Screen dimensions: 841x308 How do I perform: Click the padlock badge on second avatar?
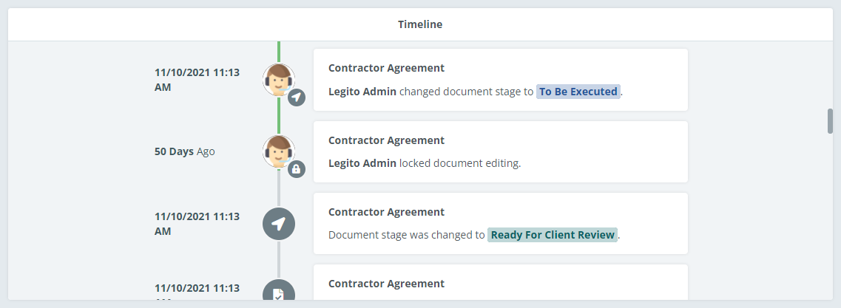click(x=297, y=169)
